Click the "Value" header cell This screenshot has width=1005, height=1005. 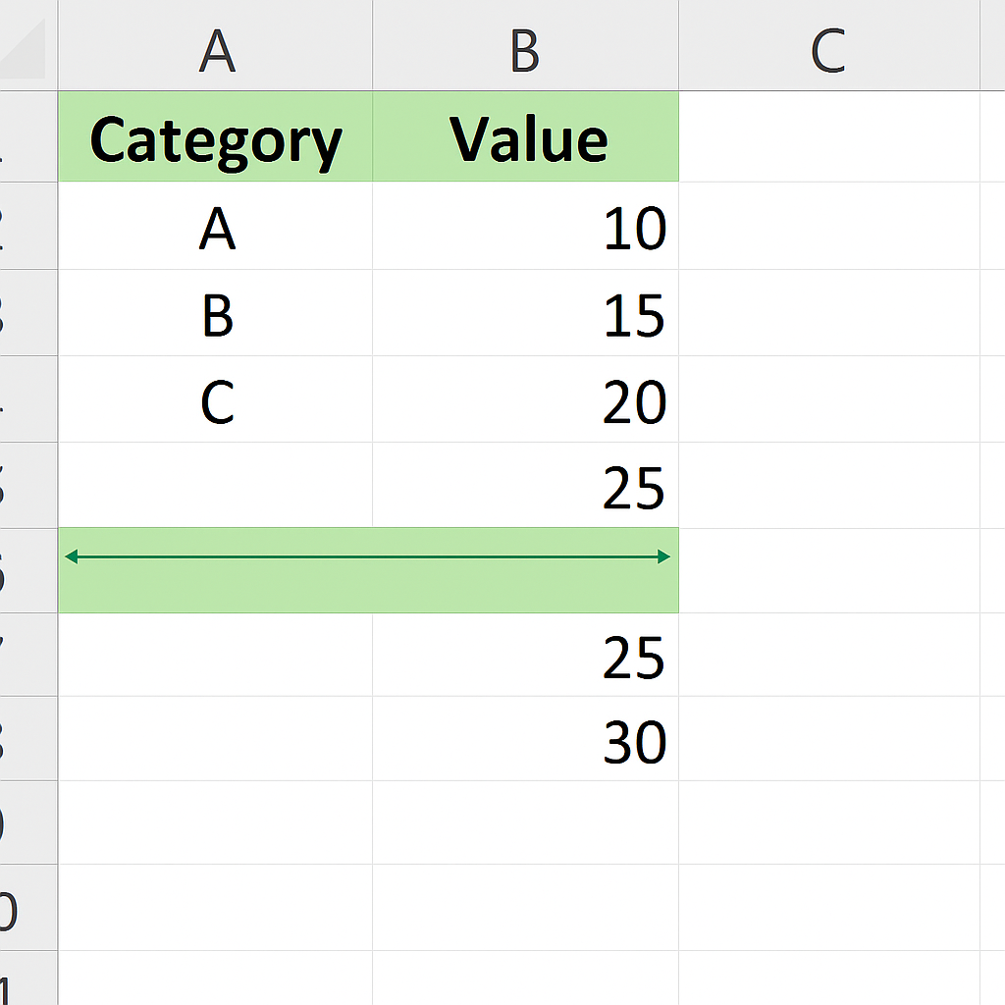[x=526, y=137]
